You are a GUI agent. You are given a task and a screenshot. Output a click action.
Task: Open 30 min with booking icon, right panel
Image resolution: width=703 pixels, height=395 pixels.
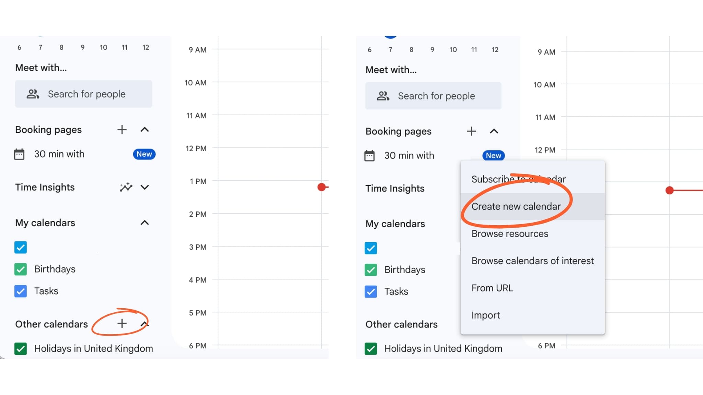(x=369, y=156)
